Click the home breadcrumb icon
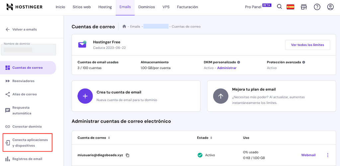This screenshot has width=340, height=166. pos(124,26)
